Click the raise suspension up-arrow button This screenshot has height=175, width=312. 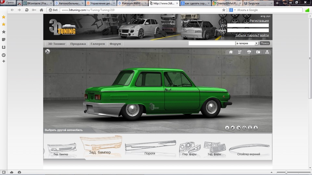250,128
